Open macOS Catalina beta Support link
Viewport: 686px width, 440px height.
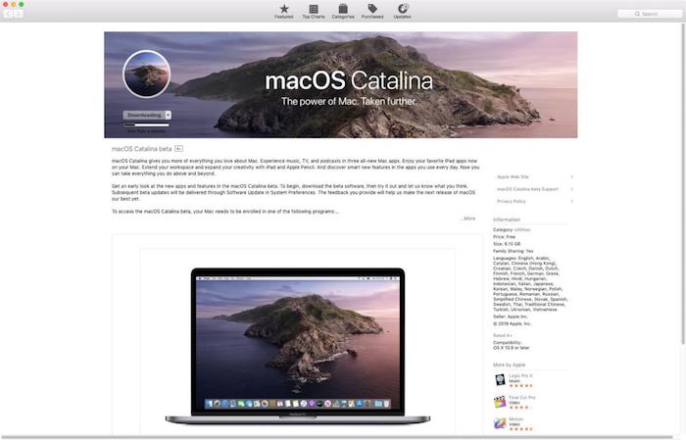pos(533,189)
